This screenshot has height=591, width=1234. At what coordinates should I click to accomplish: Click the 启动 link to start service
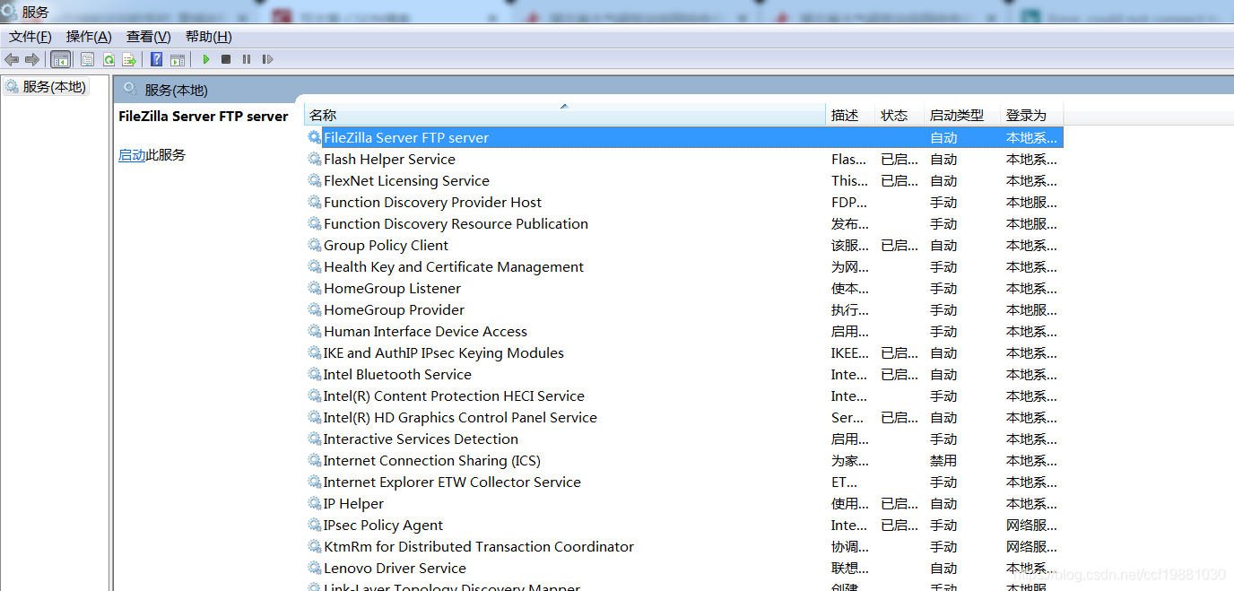click(132, 155)
